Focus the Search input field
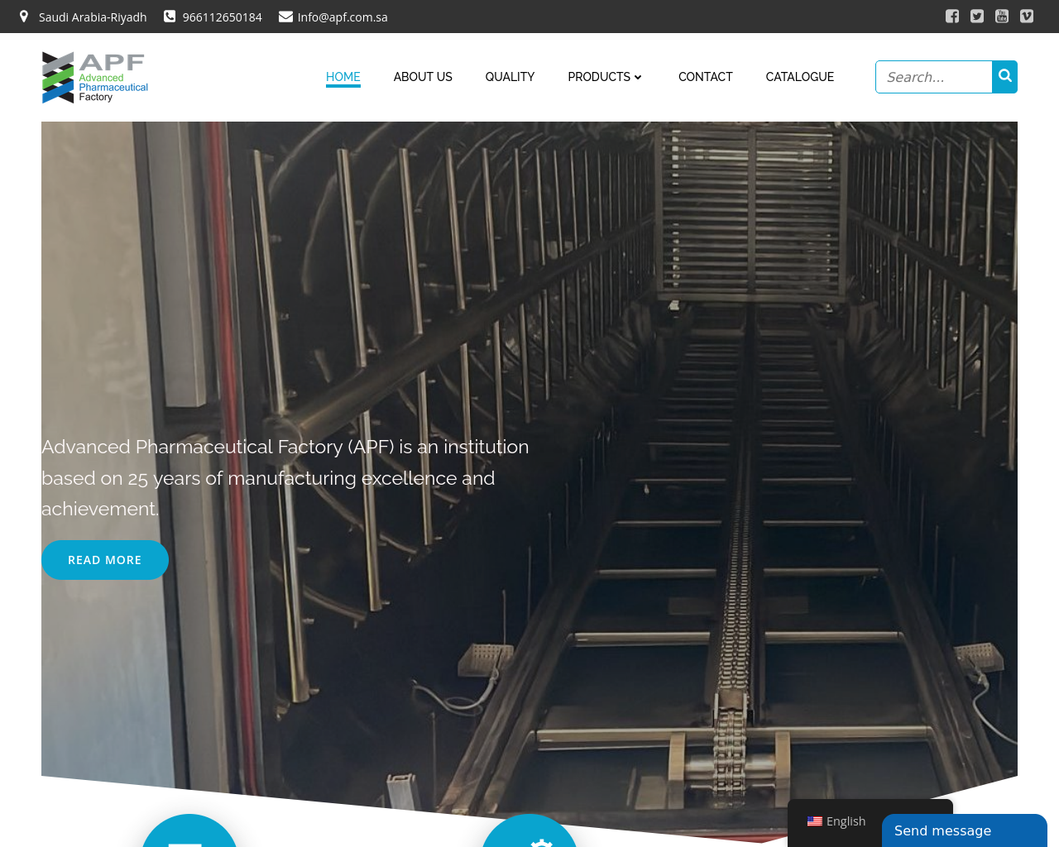The height and width of the screenshot is (847, 1059). (x=934, y=77)
